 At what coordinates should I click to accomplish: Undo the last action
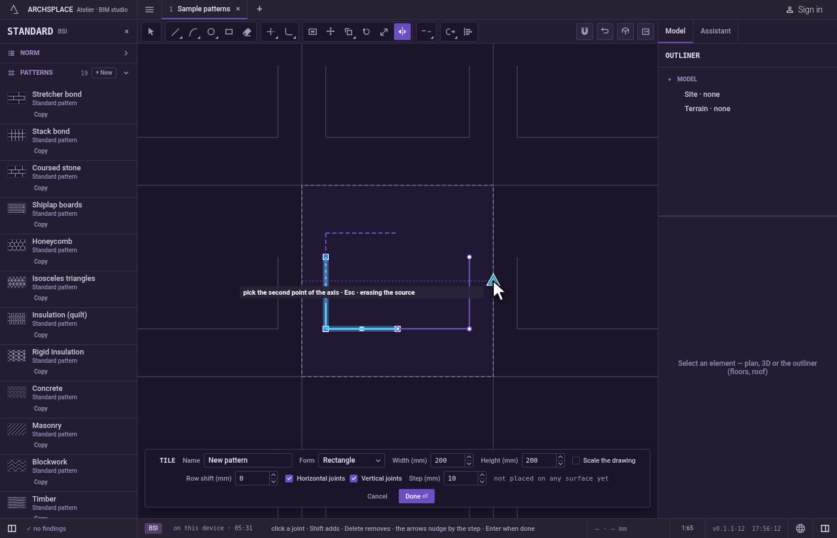click(x=605, y=32)
